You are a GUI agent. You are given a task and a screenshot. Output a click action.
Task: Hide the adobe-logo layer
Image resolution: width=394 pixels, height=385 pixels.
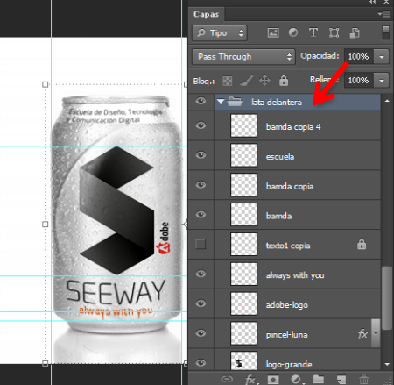coord(201,303)
